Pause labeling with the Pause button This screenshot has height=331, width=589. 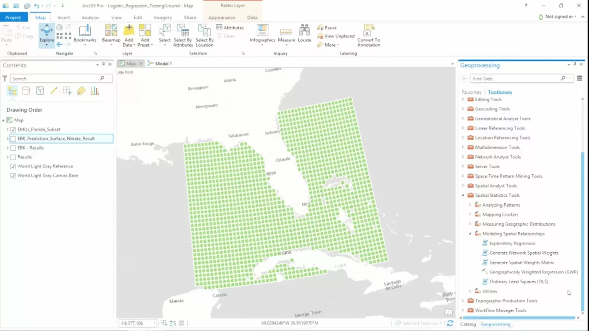point(327,28)
